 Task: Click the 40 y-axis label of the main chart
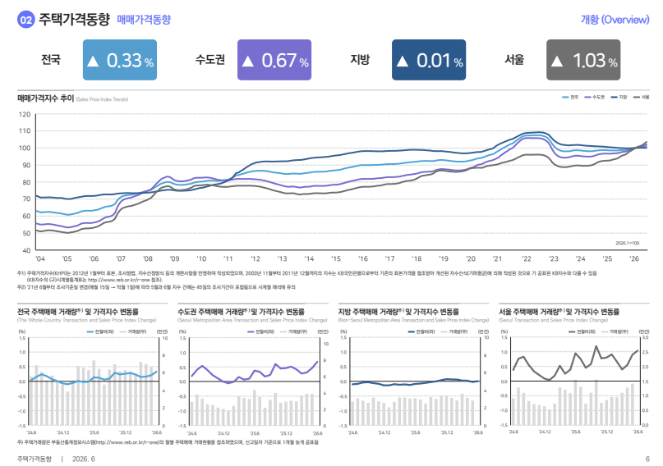(26, 250)
